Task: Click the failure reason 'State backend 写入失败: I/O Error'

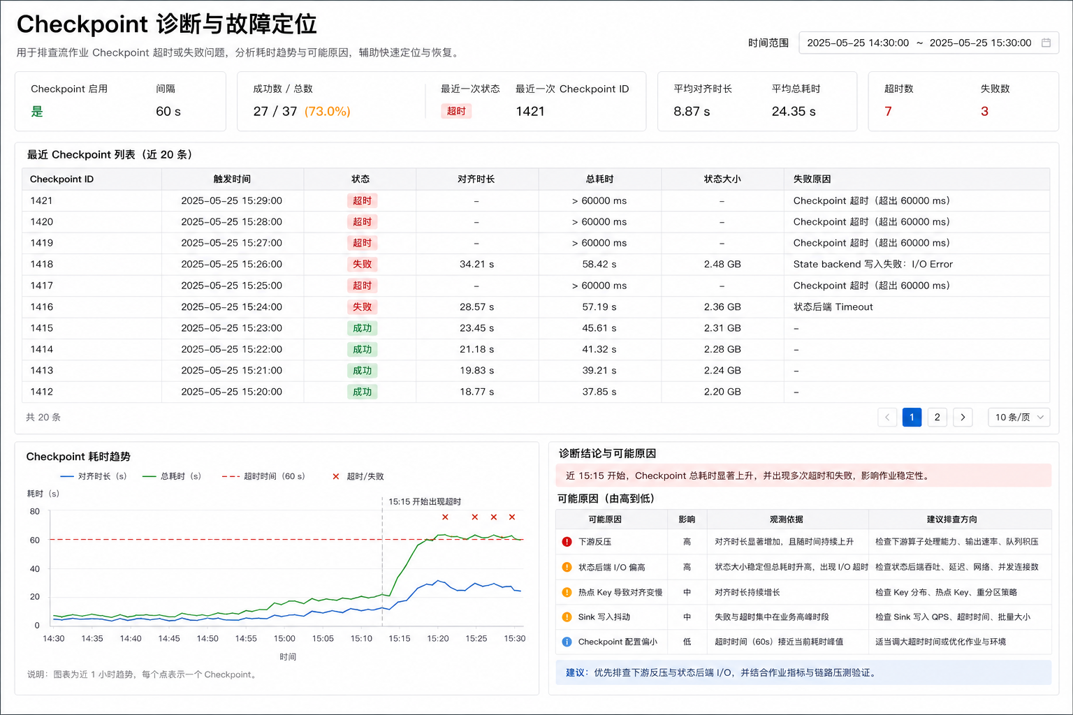Action: pyautogui.click(x=873, y=265)
